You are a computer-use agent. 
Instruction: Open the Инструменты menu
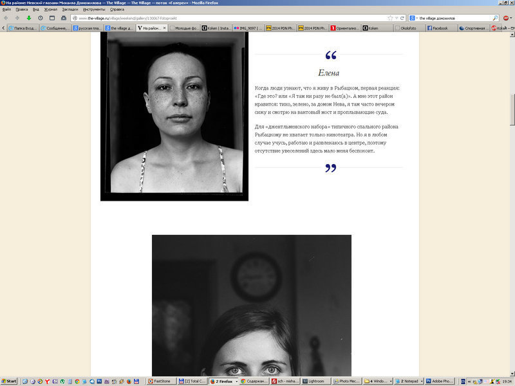click(x=93, y=10)
